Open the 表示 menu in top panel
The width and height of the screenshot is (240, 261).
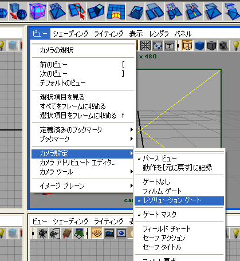coord(136,34)
